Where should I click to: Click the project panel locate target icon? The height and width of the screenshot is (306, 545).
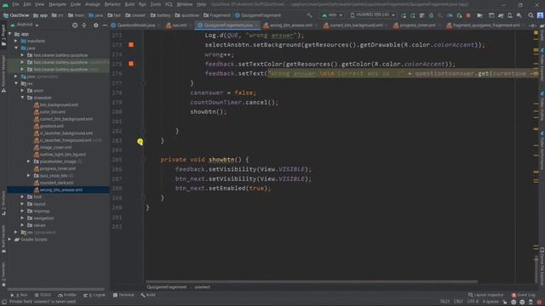coord(75,25)
